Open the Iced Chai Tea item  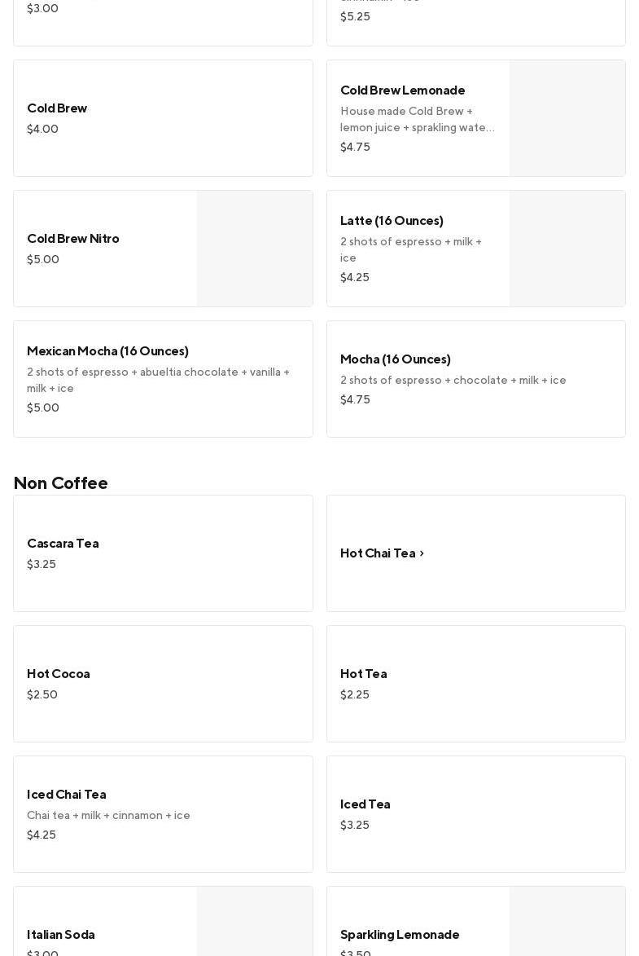tap(67, 795)
